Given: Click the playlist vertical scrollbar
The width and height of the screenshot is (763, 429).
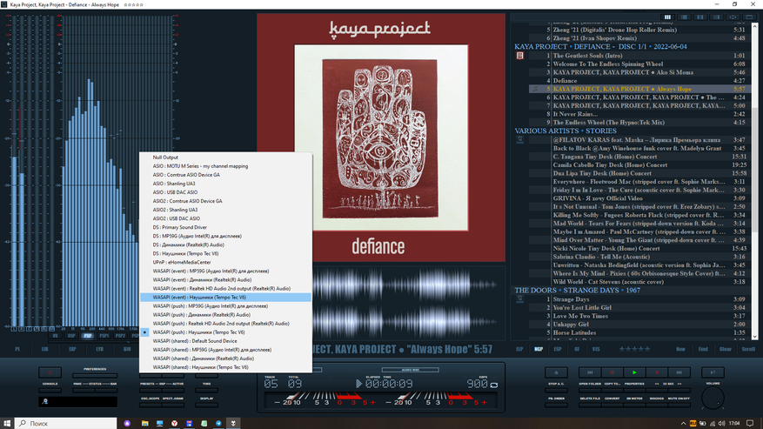Looking at the screenshot, I should (754, 180).
